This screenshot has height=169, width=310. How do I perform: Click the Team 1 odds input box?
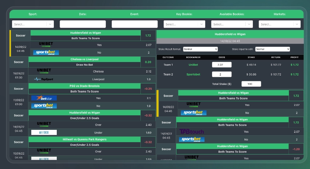pos(222,65)
